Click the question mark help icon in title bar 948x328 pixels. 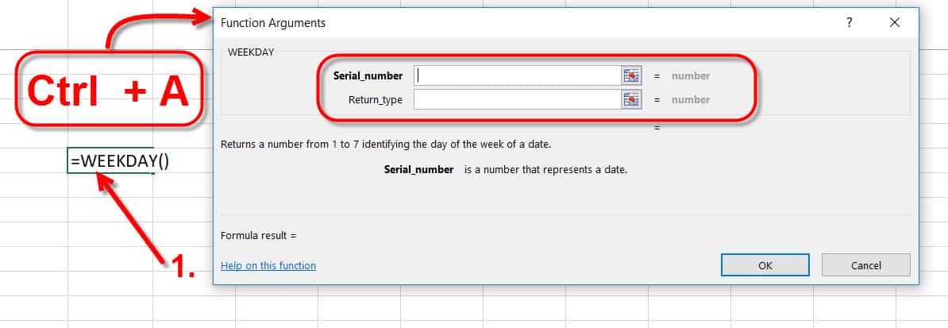click(x=850, y=23)
